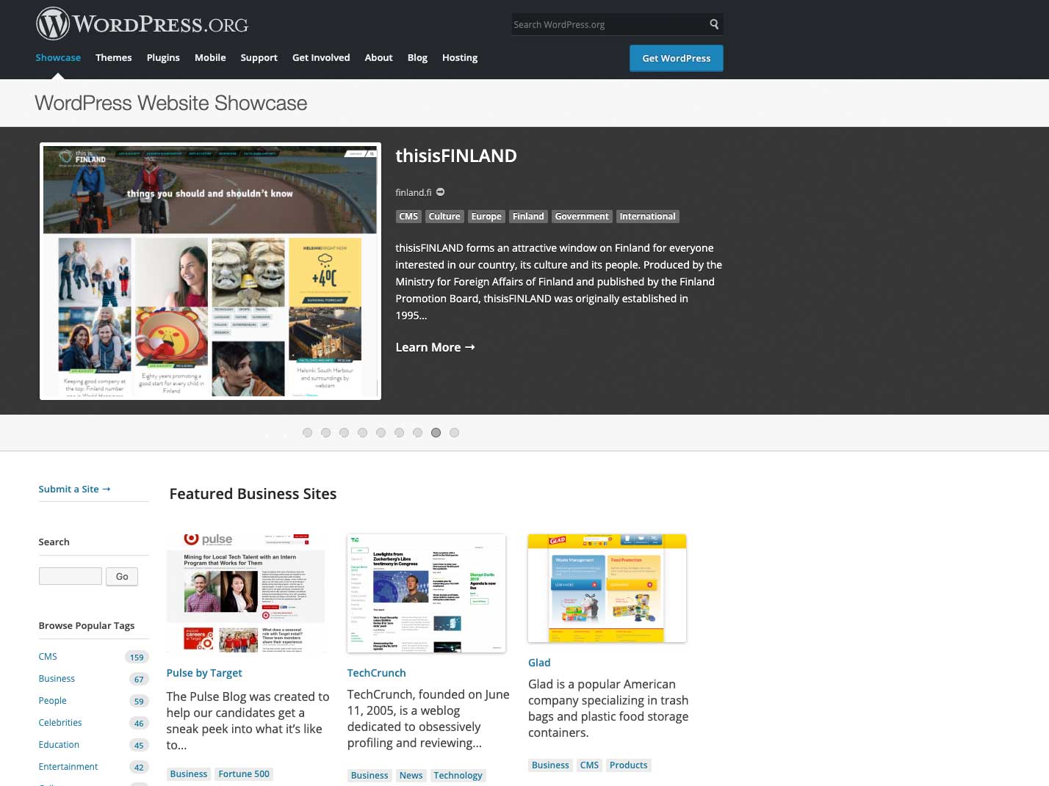This screenshot has height=786, width=1049.
Task: Browse the People popular tag
Action: (x=52, y=701)
